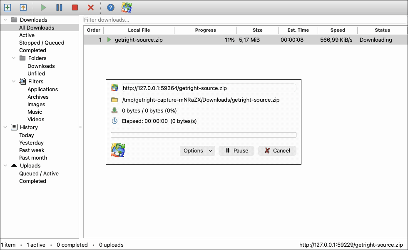Select the Archives filter
The height and width of the screenshot is (250, 408).
(x=38, y=97)
